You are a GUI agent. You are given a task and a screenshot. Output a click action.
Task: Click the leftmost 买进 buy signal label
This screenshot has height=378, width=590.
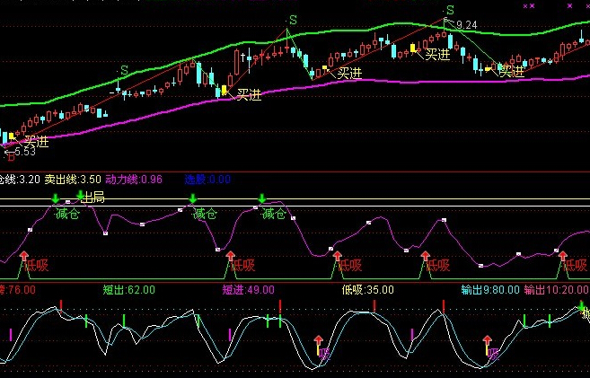[36, 140]
